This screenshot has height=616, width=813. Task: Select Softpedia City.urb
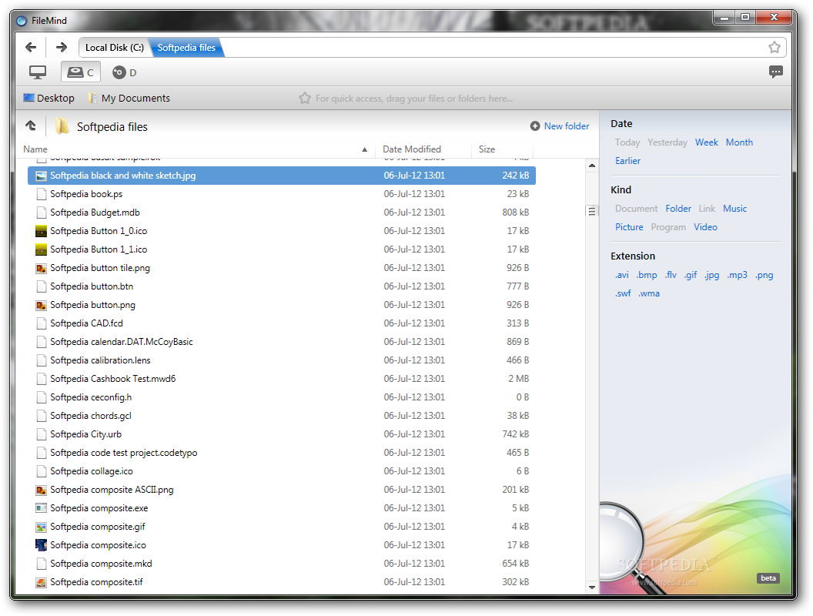click(x=282, y=434)
